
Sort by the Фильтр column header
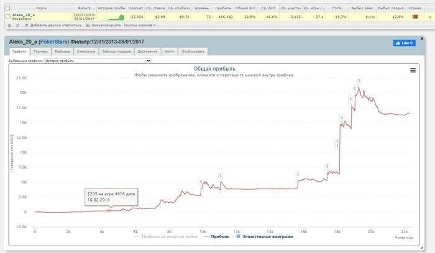[85, 8]
